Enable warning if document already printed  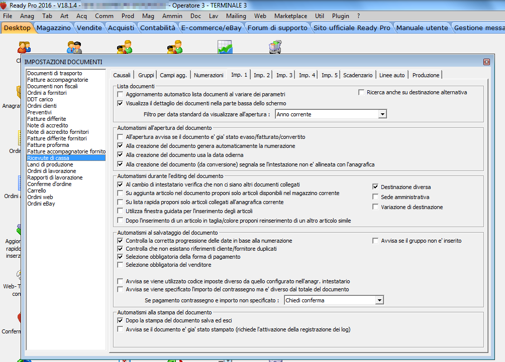click(120, 329)
